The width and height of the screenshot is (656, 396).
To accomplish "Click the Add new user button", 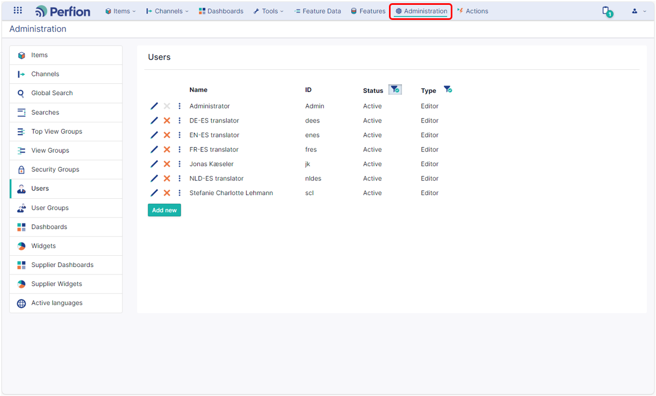I will tap(164, 210).
